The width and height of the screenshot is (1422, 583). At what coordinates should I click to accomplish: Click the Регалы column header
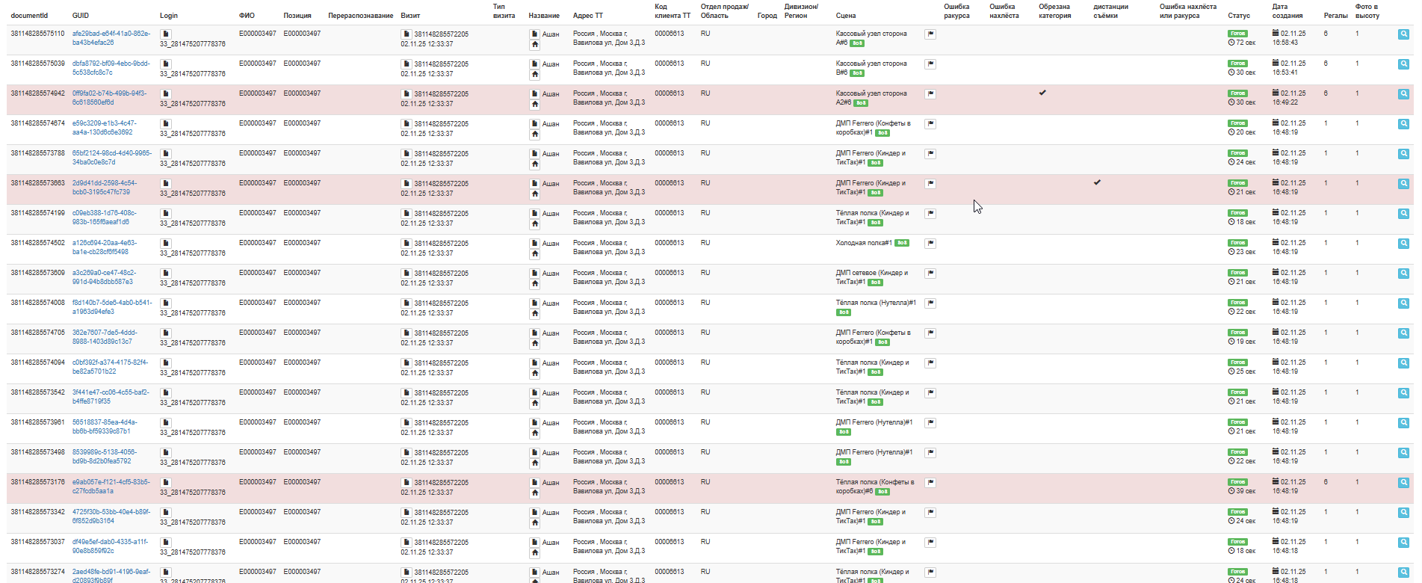coord(1336,16)
